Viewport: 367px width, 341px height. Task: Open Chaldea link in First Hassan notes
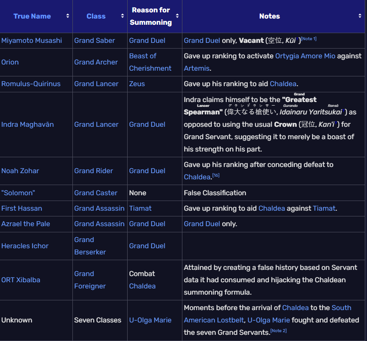[272, 208]
